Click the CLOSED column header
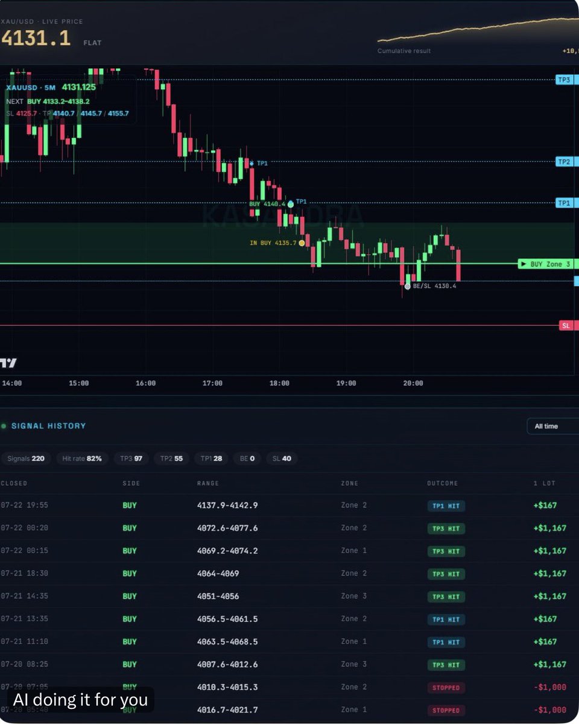The width and height of the screenshot is (579, 724). point(14,483)
